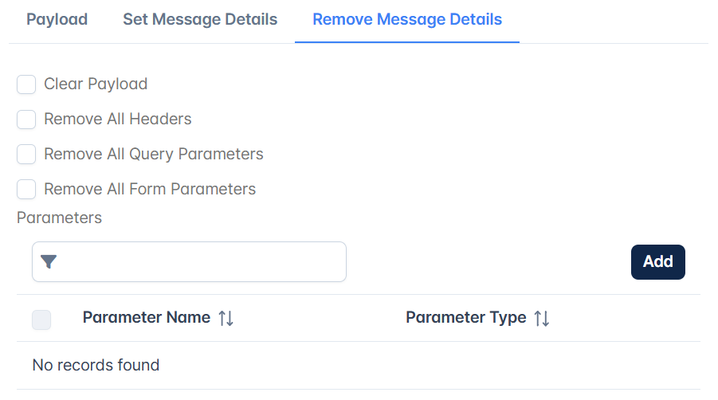Screen dimensions: 718x400
Task: Sort by Parameter Name using arrows icon
Action: coord(226,318)
